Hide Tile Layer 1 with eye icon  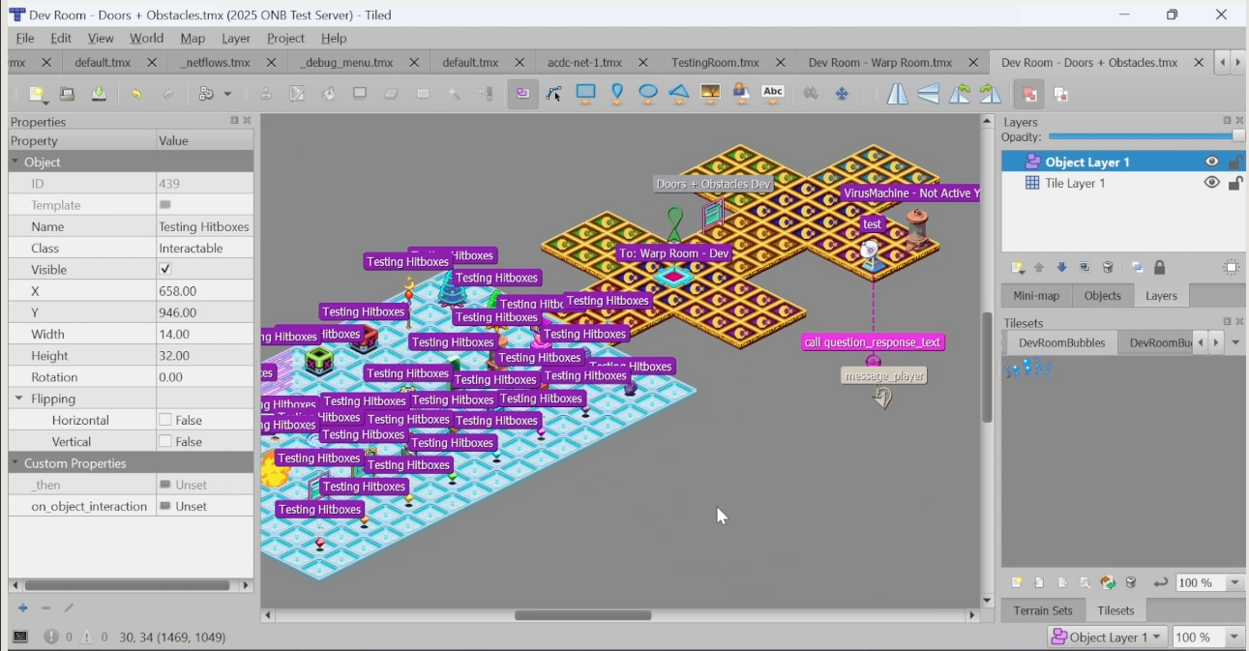pos(1211,183)
